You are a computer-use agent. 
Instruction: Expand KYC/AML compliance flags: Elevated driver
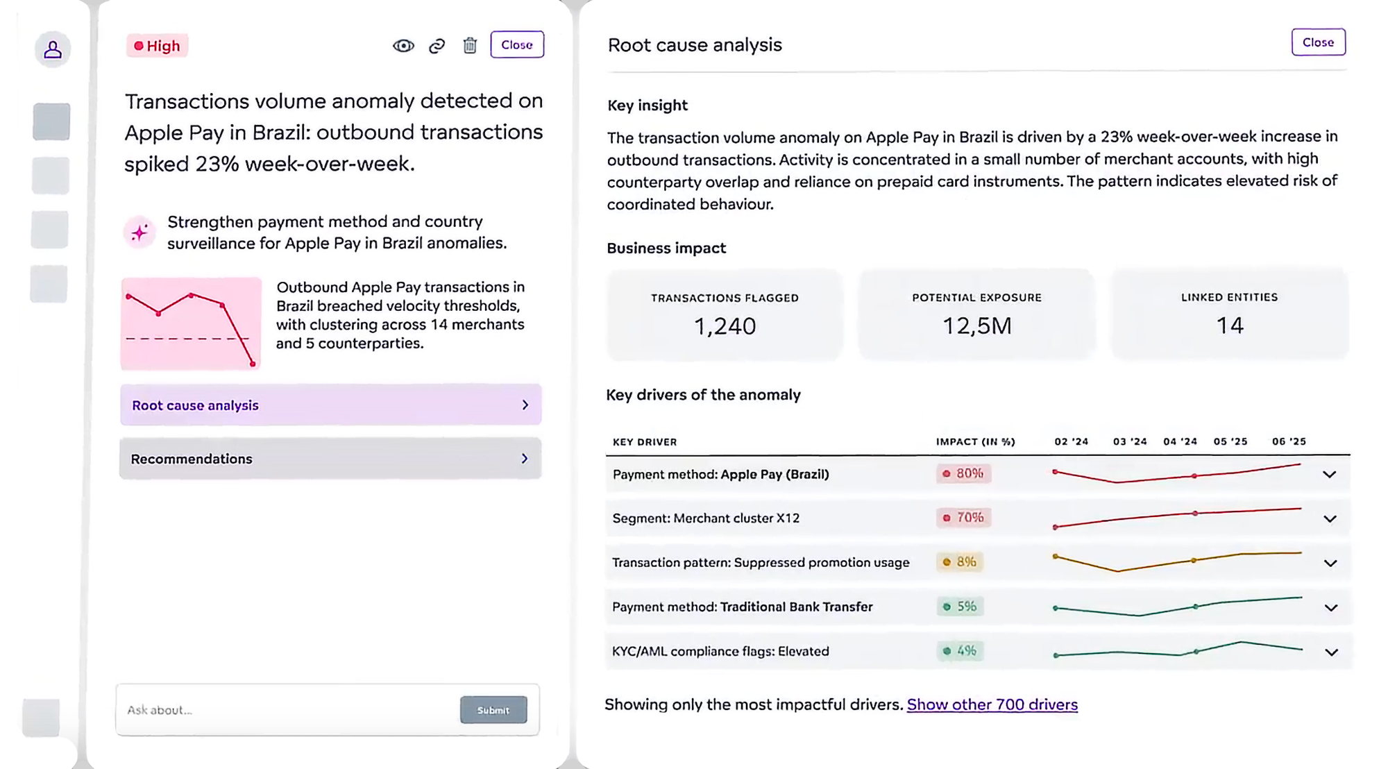(1330, 652)
